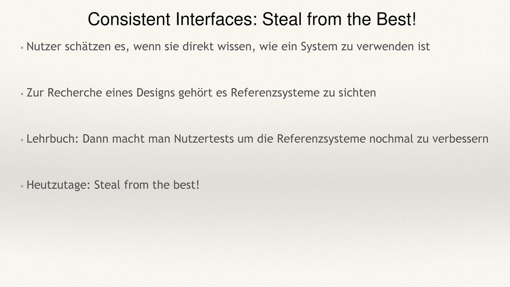The width and height of the screenshot is (510, 287).
Task: Click the word 'Lehrbuch:' in the third bullet
Action: coord(53,139)
